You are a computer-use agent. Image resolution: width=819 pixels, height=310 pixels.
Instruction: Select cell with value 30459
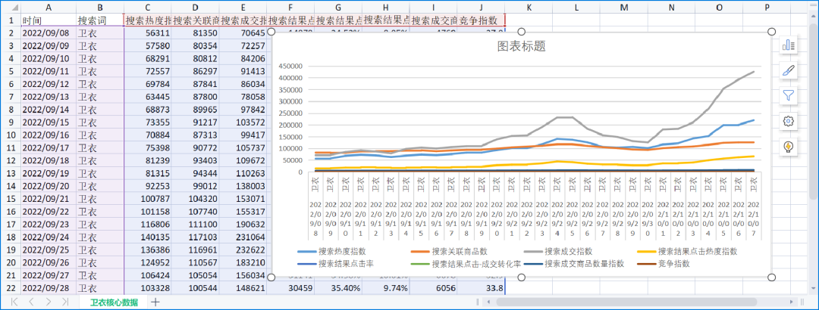point(290,287)
